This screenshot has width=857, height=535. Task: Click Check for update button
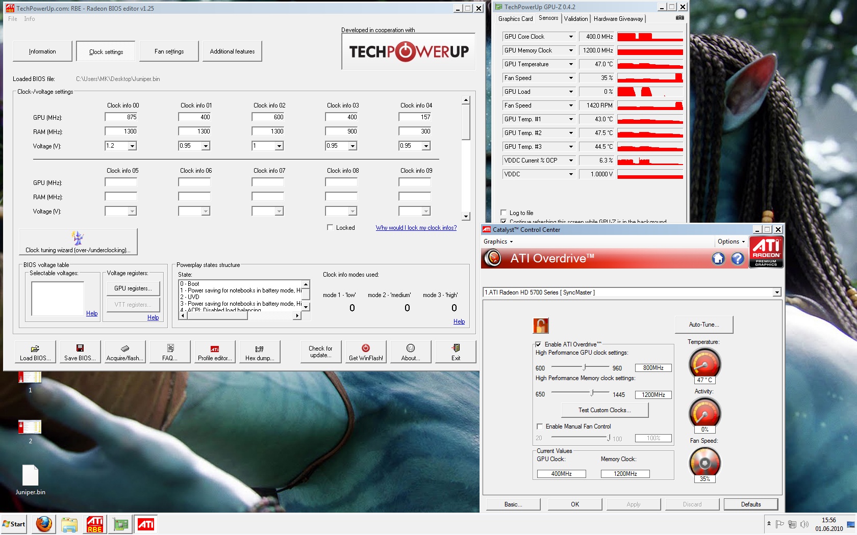320,352
